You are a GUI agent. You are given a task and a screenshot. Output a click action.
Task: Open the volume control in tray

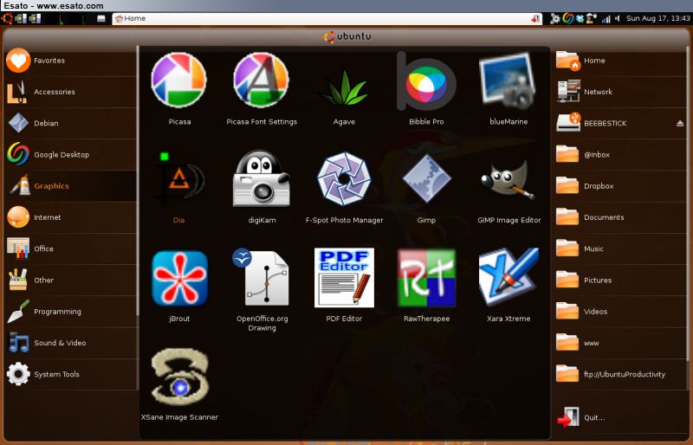click(618, 18)
